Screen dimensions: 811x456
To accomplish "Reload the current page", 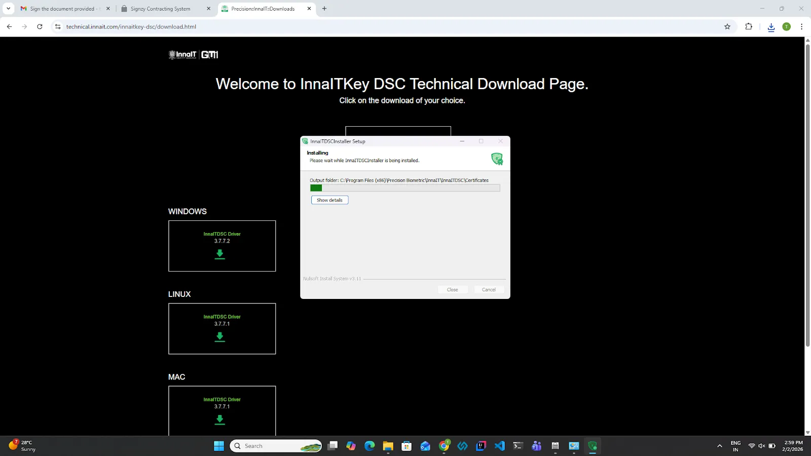I will pos(40,27).
